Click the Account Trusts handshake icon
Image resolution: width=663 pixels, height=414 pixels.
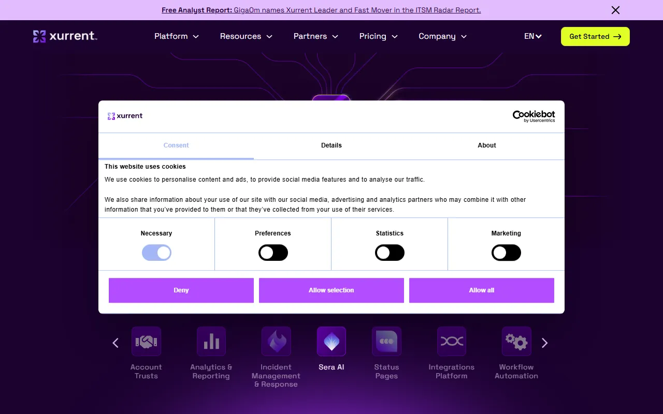(146, 342)
